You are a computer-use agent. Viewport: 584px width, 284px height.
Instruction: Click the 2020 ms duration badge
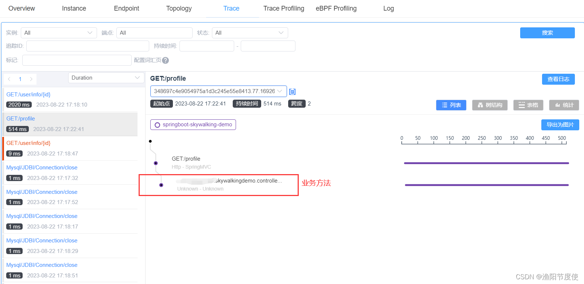pos(19,105)
